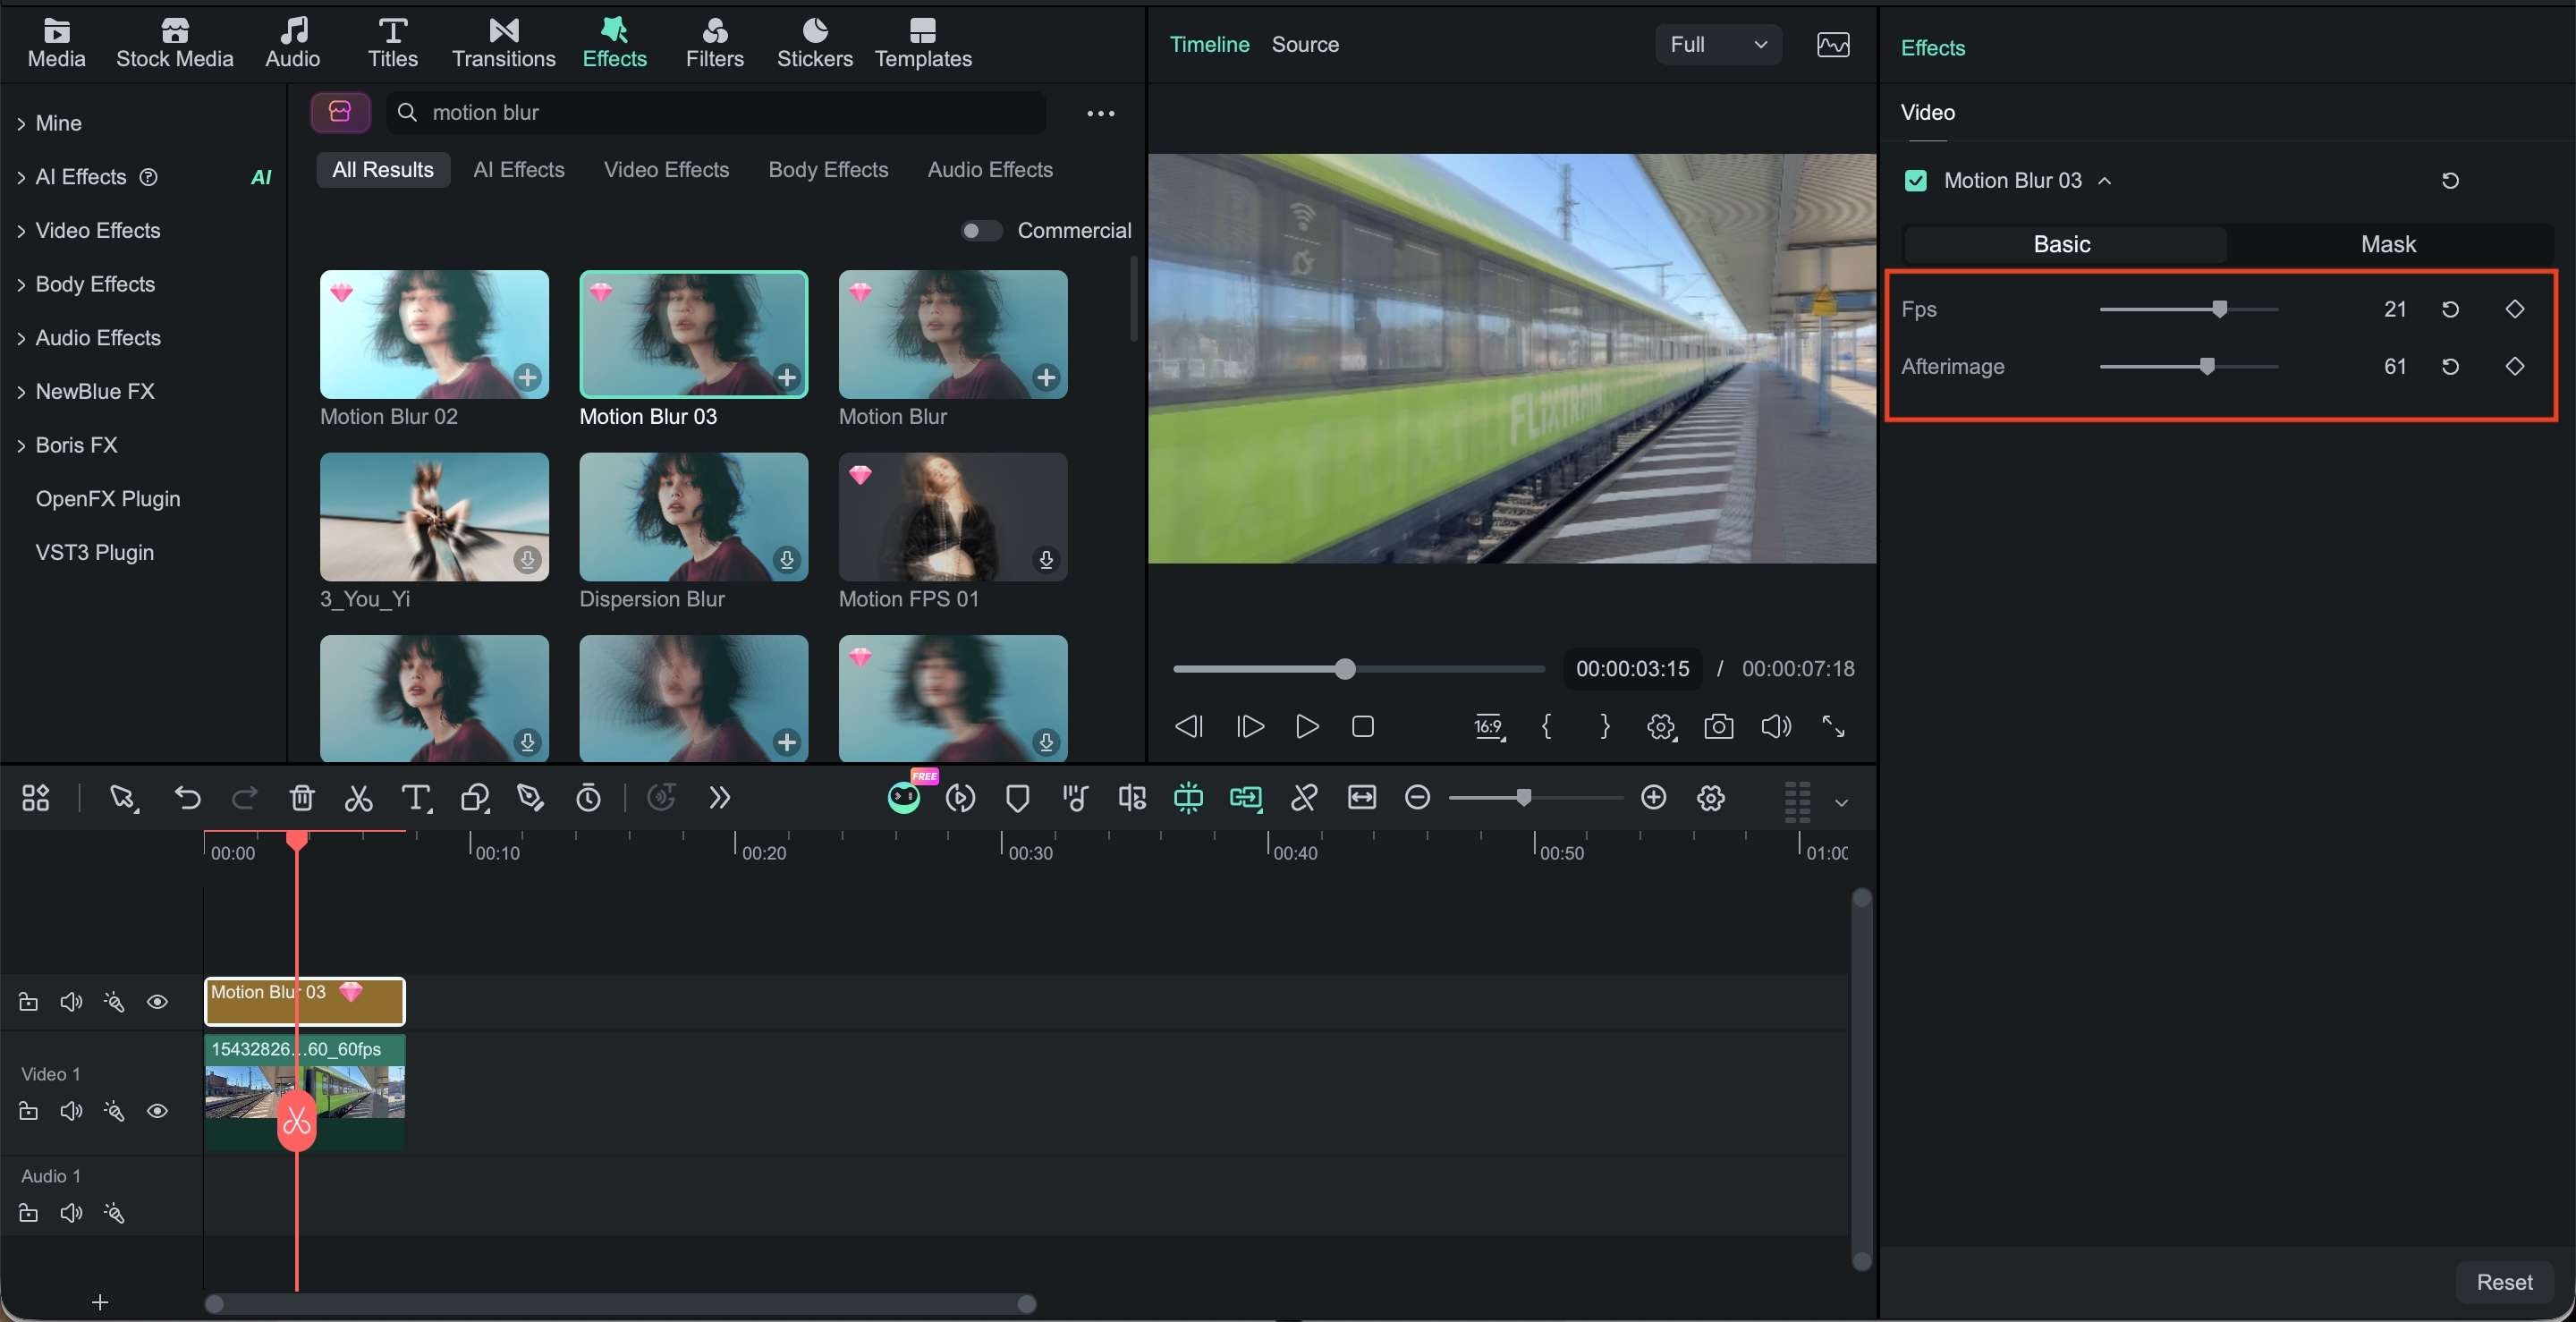The image size is (2576, 1322).
Task: Click the zoom in plus on timeline
Action: (1653, 797)
